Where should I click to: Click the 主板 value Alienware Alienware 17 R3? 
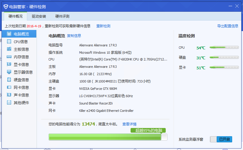[x=98, y=67]
